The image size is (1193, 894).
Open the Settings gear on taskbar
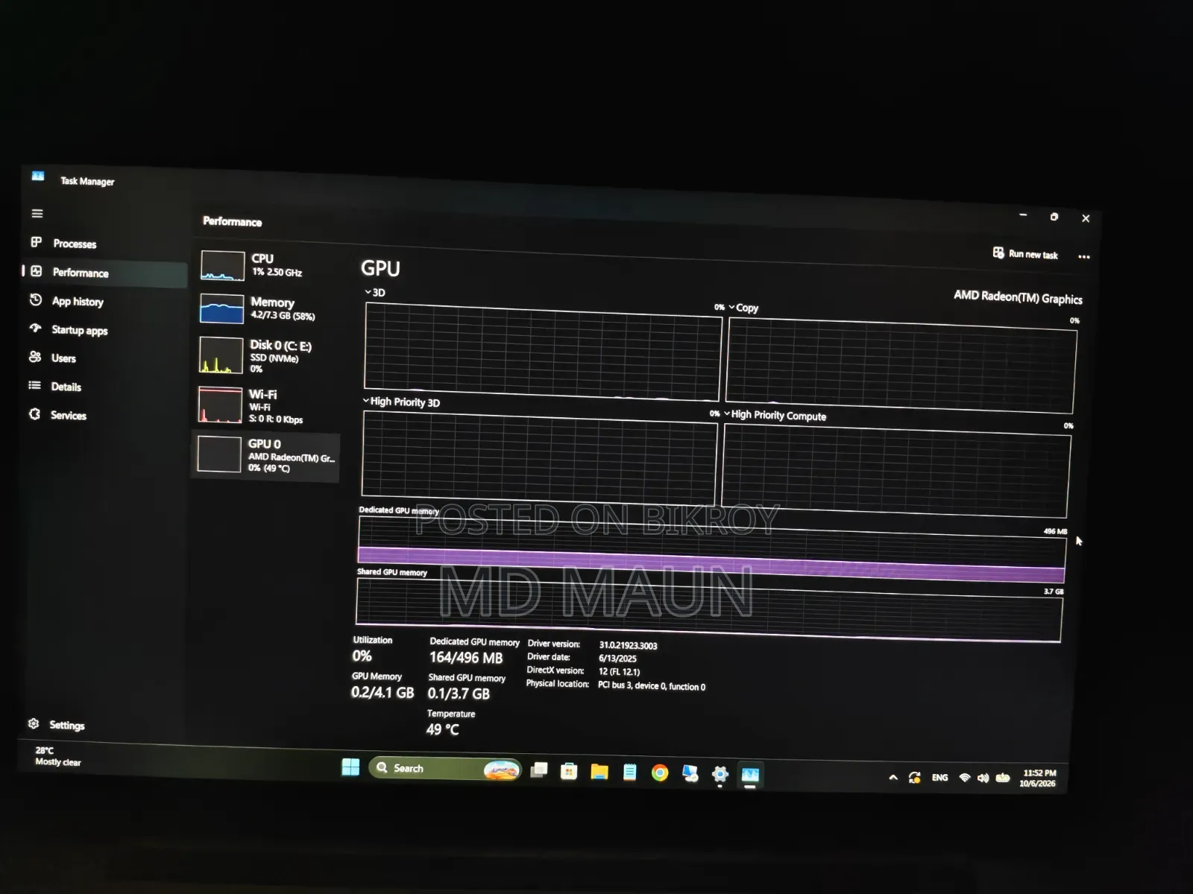[x=720, y=774]
